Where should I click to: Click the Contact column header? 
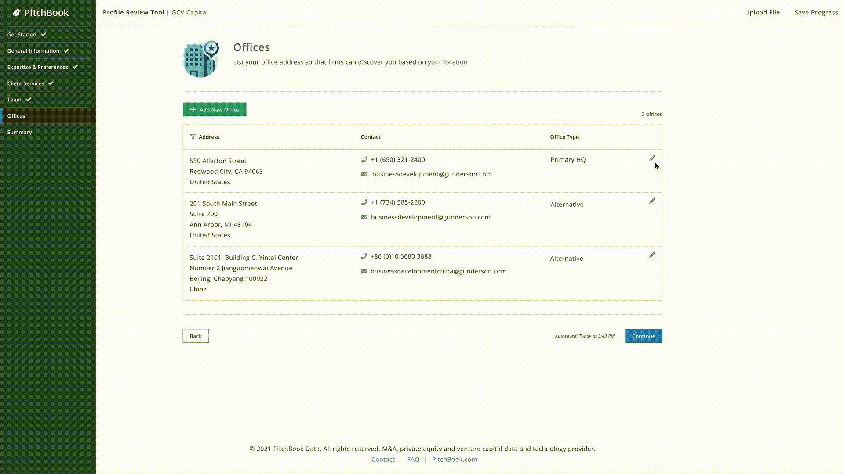tap(371, 137)
